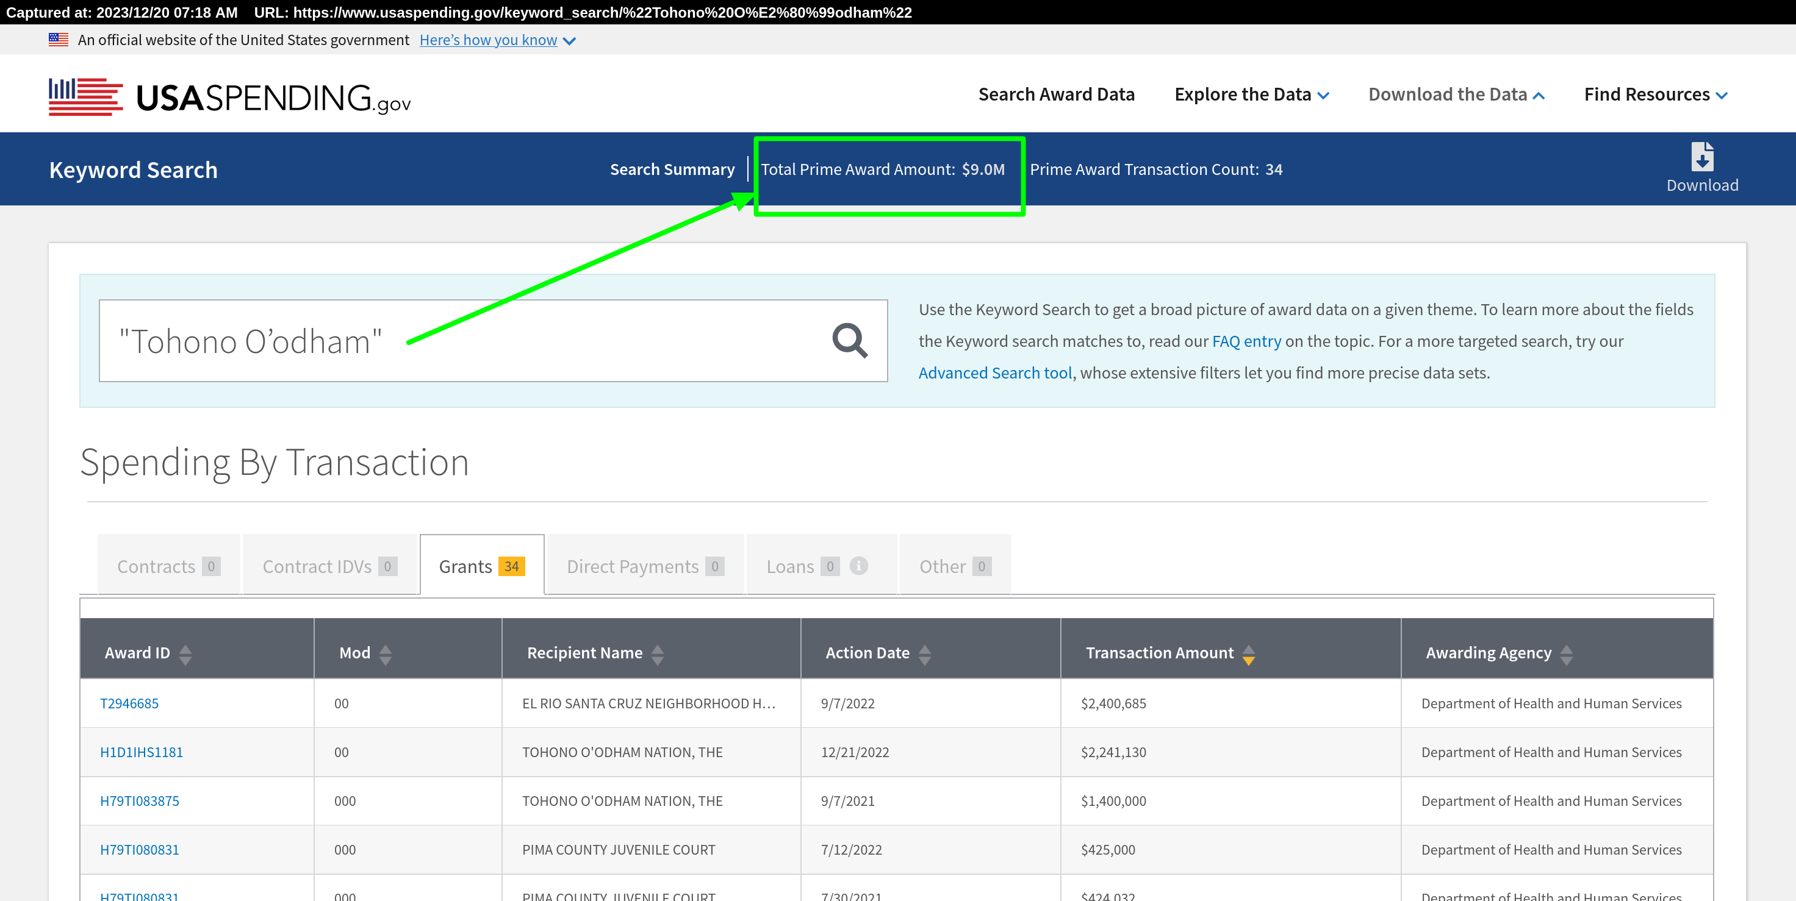1796x901 pixels.
Task: Open the Explore the Data dropdown
Action: (x=1251, y=94)
